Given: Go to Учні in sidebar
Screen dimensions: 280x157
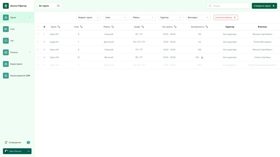Looking at the screenshot, I should [x=17, y=29].
